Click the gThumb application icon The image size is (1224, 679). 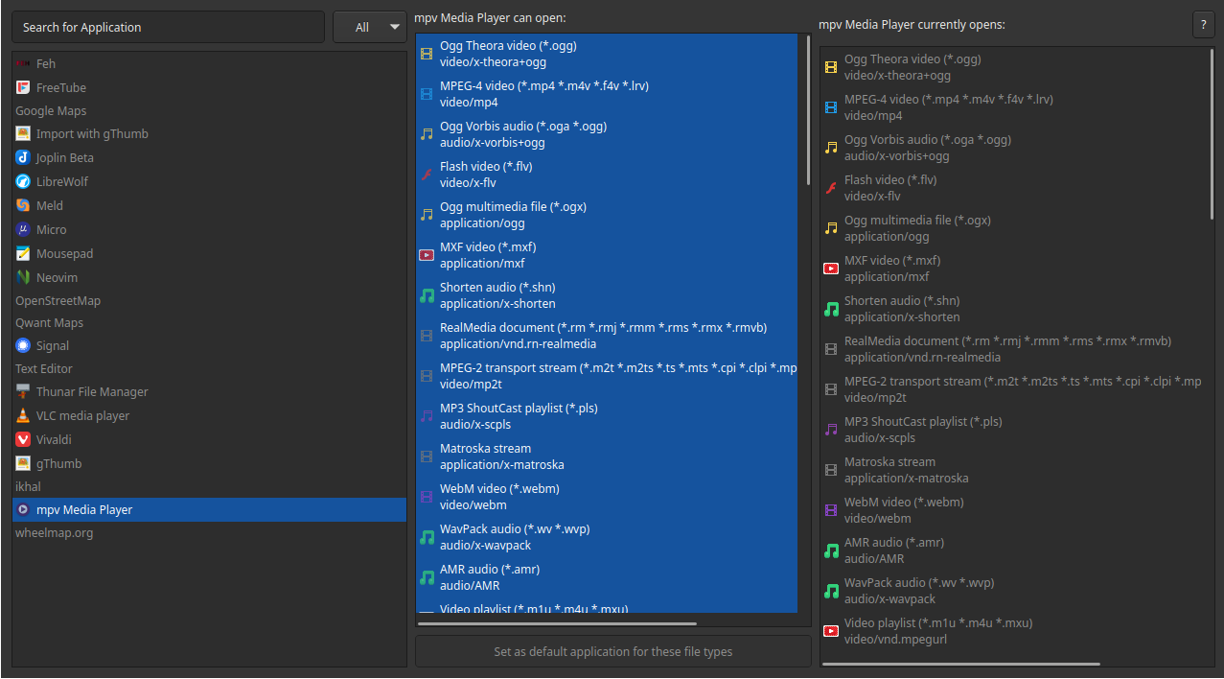(22, 461)
